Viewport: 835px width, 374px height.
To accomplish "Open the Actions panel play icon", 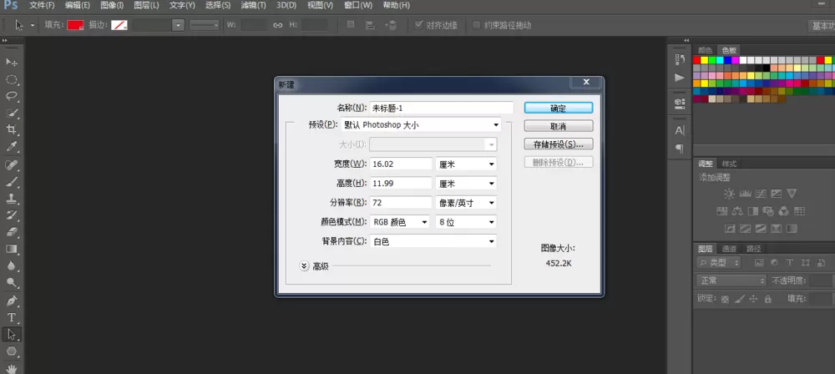I will tap(680, 78).
